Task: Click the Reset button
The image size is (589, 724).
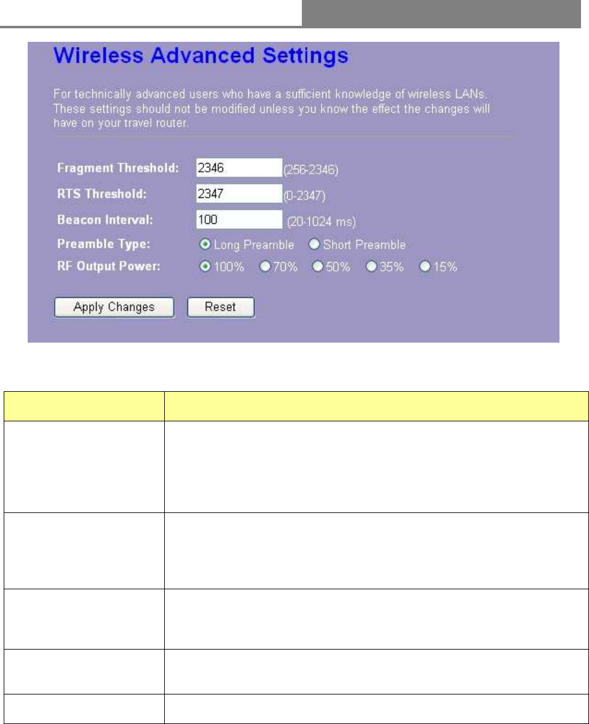Action: click(x=221, y=307)
